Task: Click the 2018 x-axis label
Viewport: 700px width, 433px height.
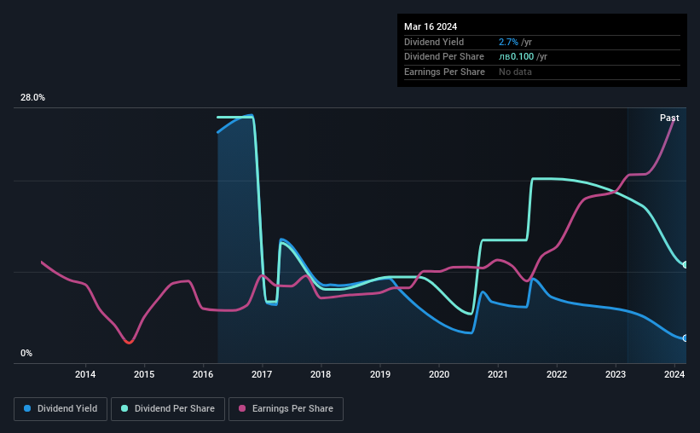Action: [321, 374]
